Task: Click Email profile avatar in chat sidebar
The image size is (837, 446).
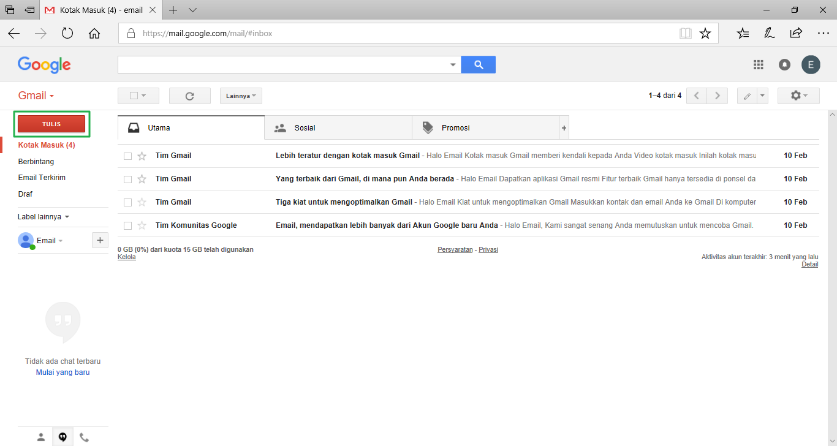Action: click(26, 240)
